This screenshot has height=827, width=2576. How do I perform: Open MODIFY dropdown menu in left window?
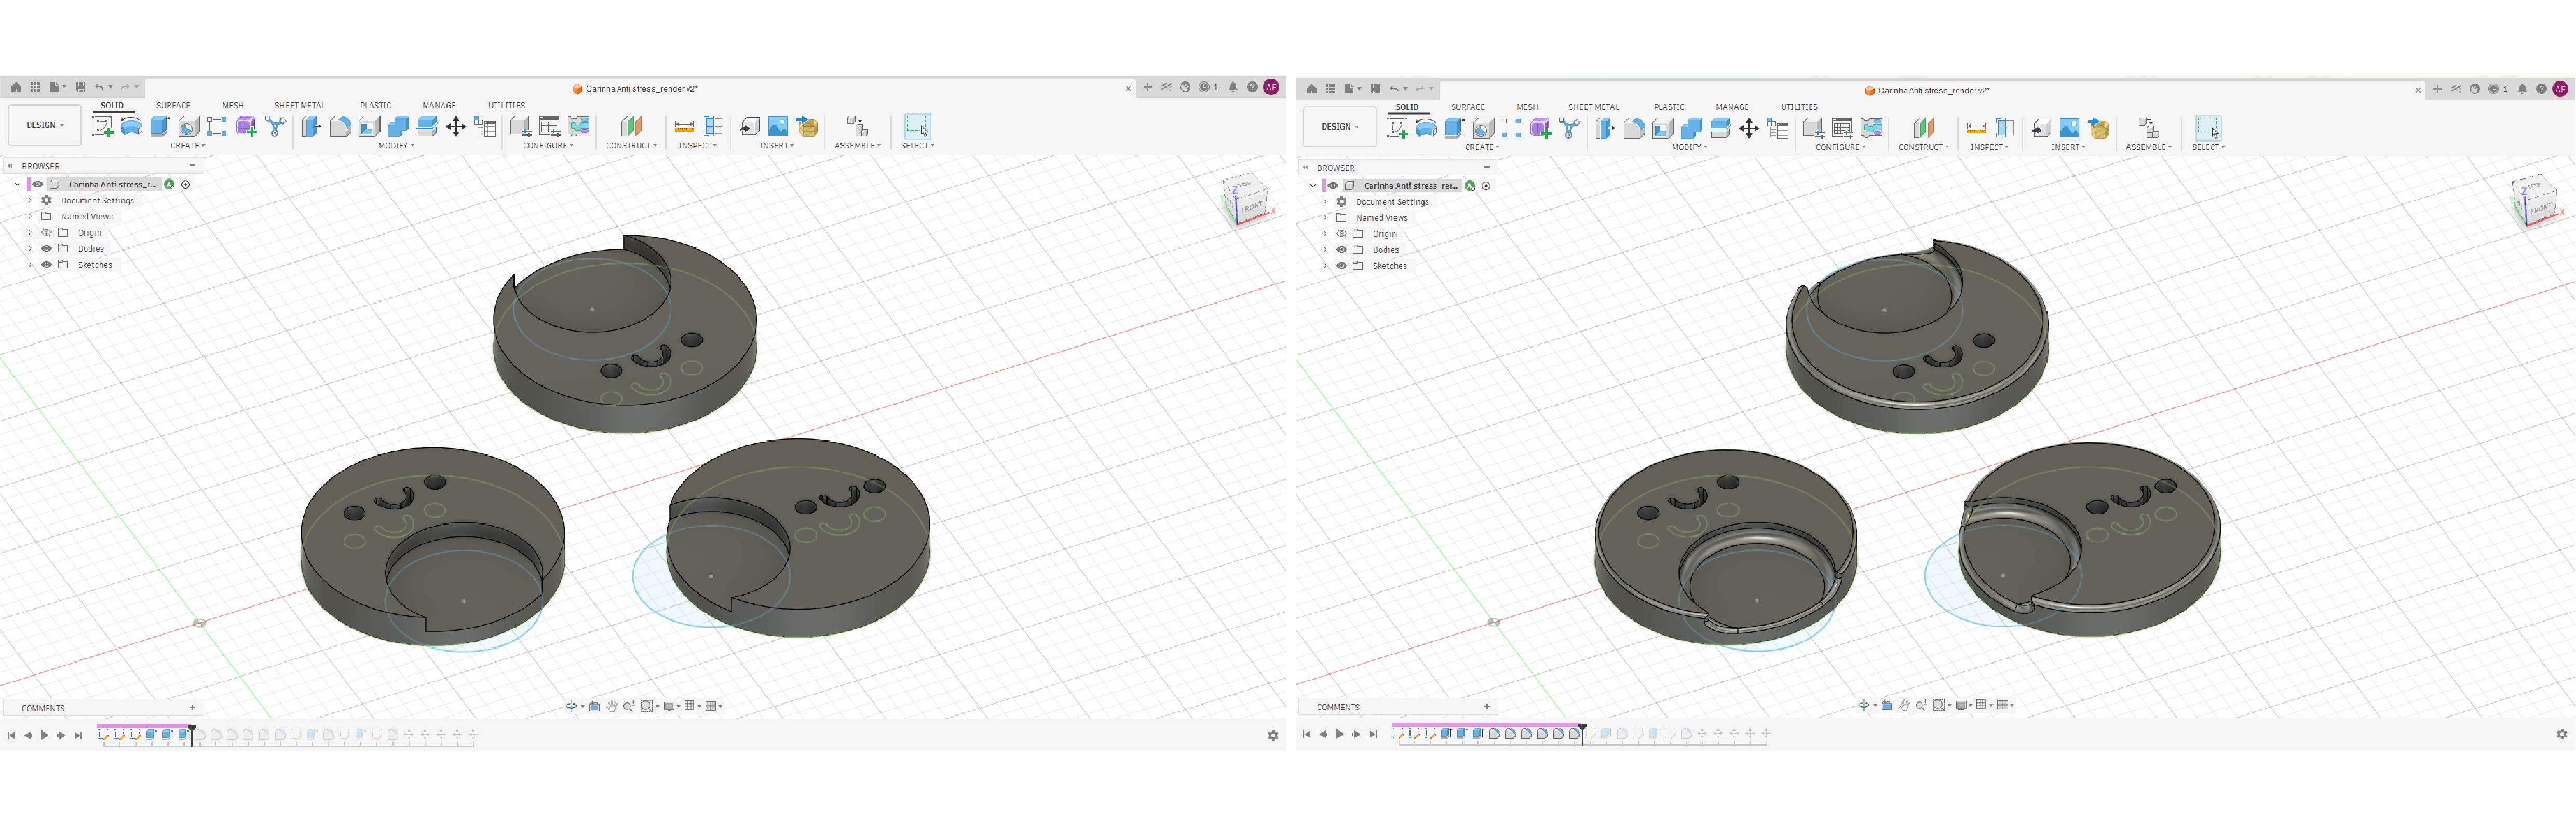coord(396,146)
